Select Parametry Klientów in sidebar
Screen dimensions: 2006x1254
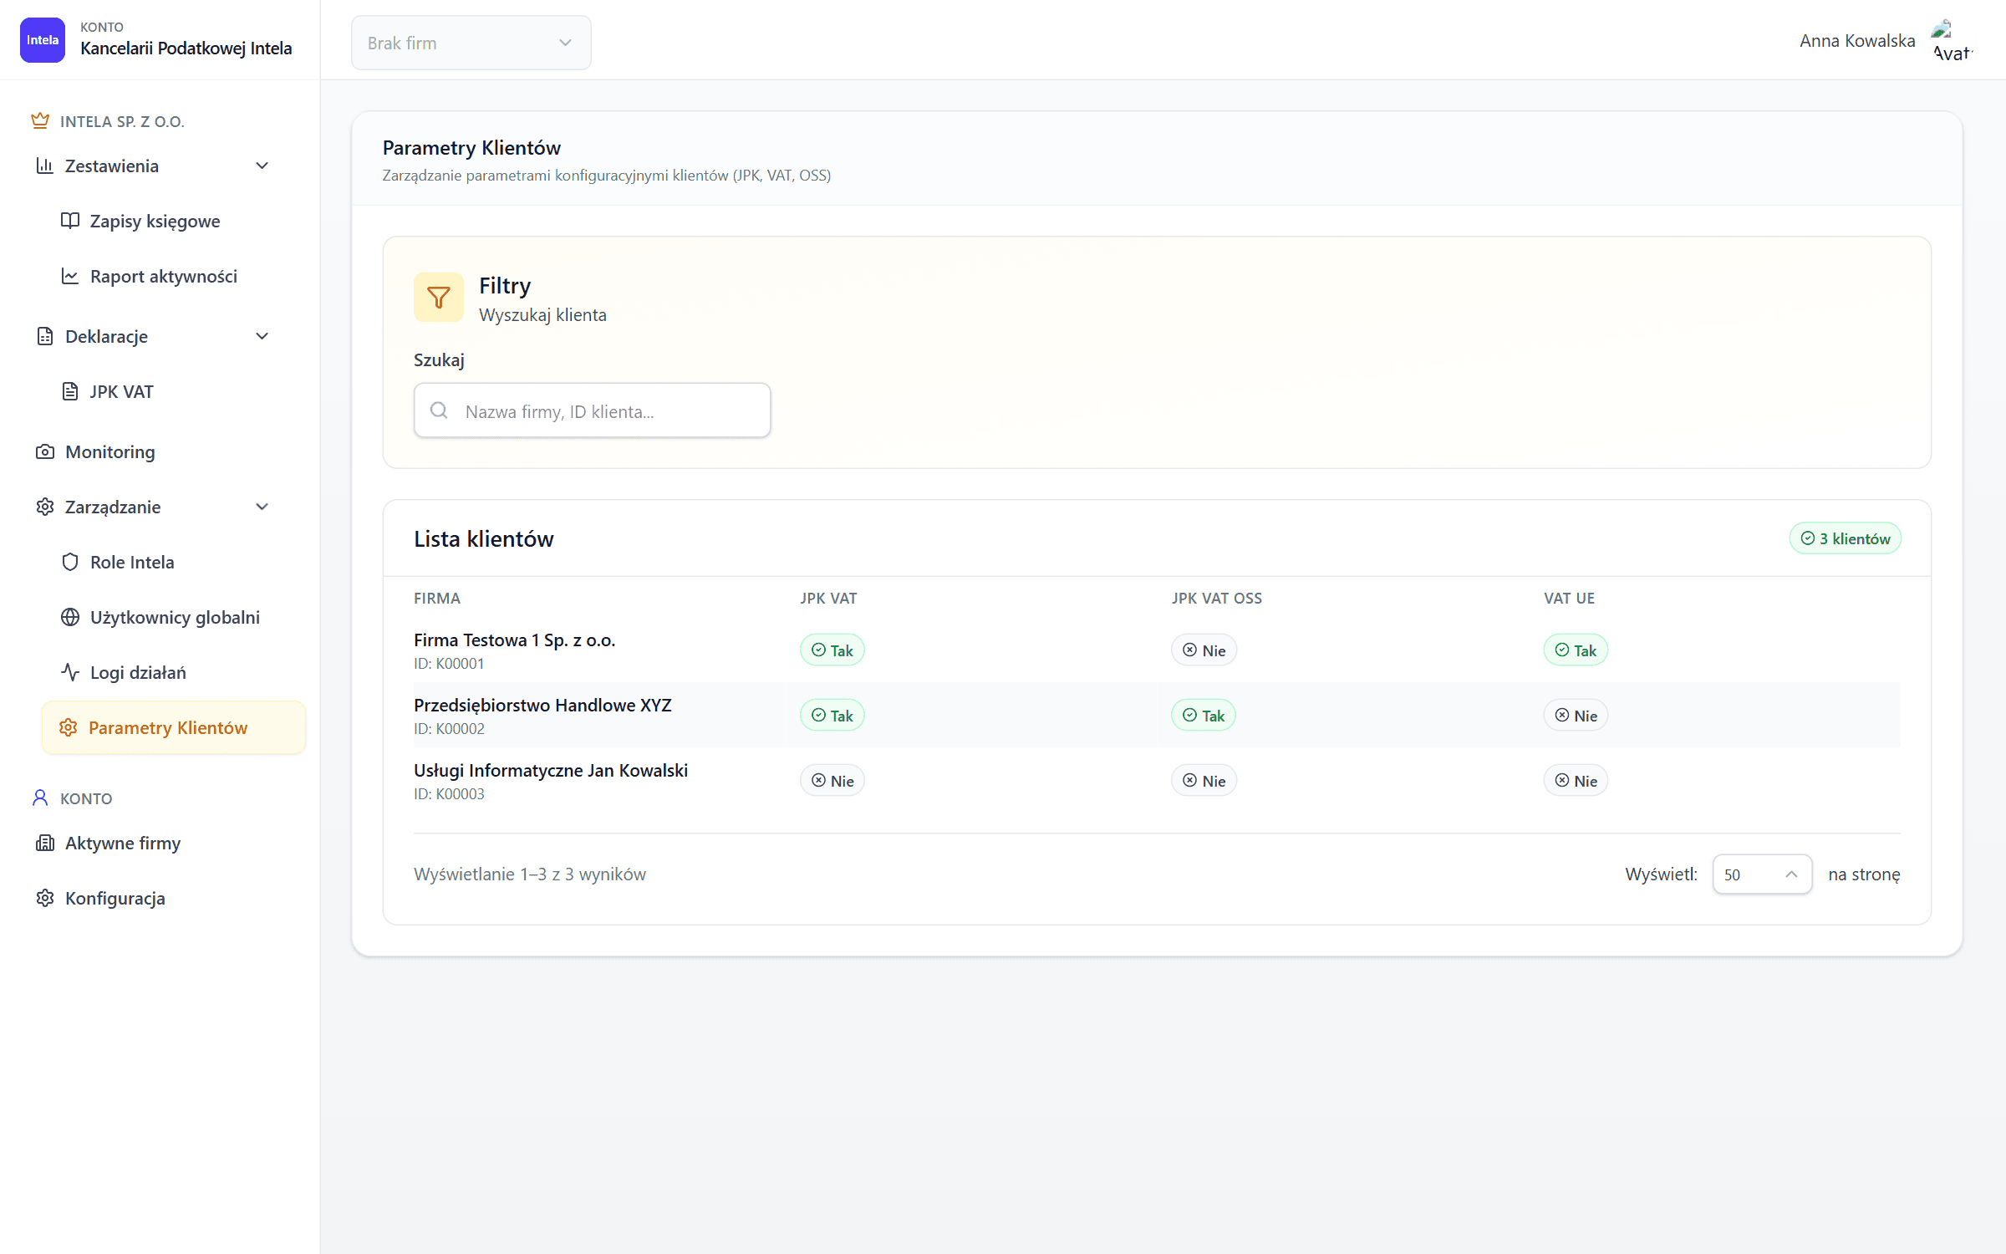pyautogui.click(x=174, y=727)
